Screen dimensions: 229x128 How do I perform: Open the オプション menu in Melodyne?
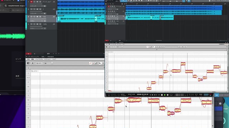tap(48, 59)
